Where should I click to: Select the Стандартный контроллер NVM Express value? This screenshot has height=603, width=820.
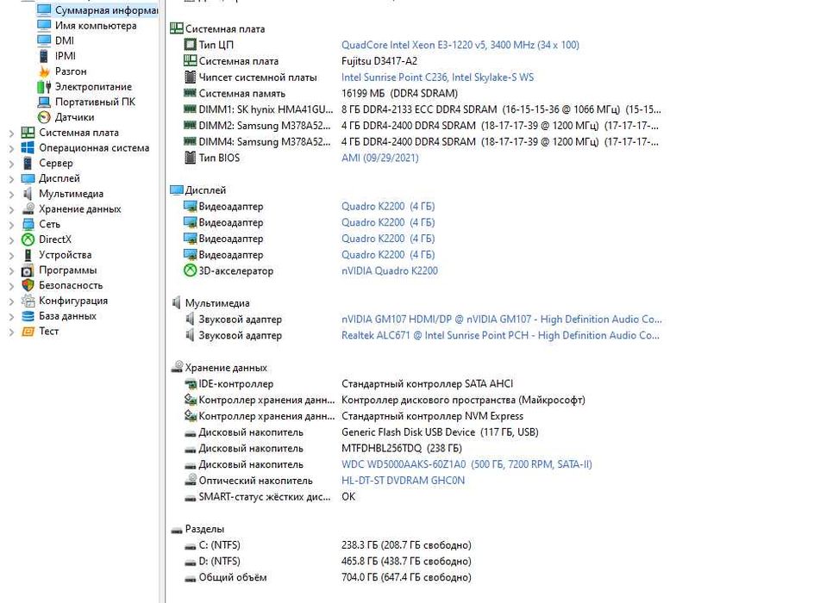tap(433, 416)
